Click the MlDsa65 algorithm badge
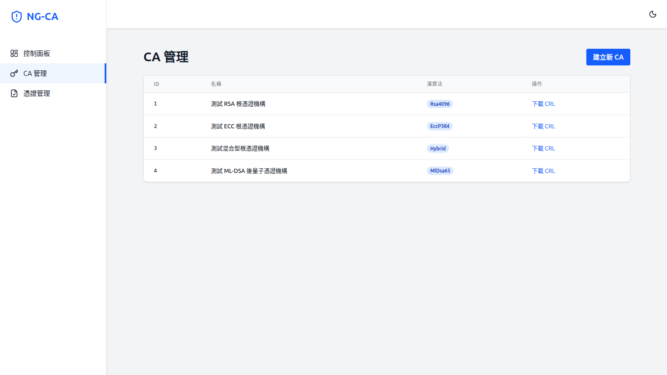 click(x=440, y=170)
